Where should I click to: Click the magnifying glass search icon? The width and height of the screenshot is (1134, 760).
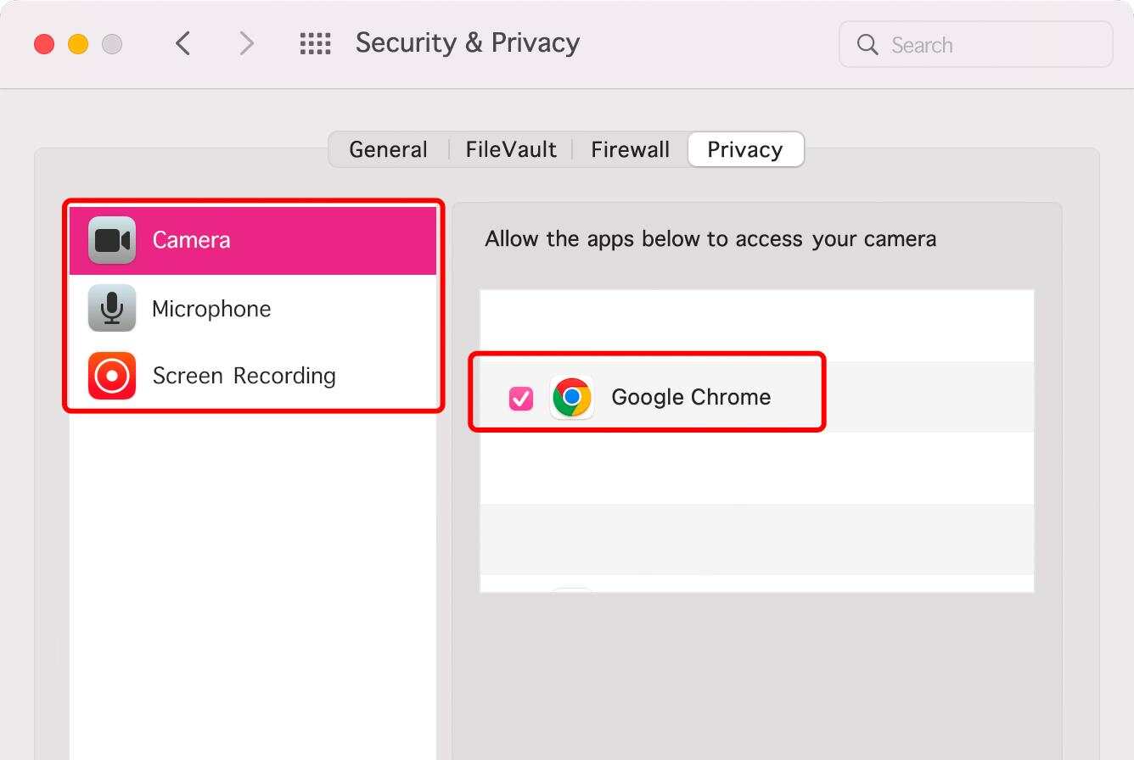click(867, 45)
